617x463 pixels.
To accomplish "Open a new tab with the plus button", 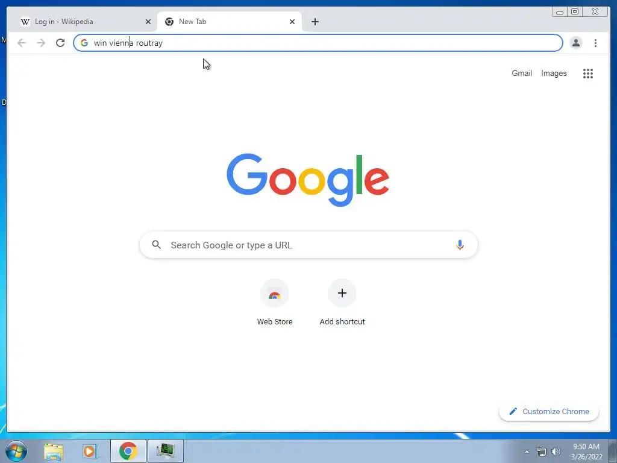I will [315, 22].
